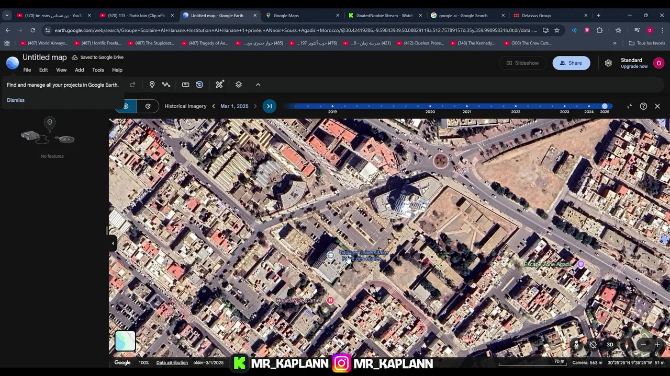Switch to Timelapse mode button
The height and width of the screenshot is (376, 670).
coord(148,106)
